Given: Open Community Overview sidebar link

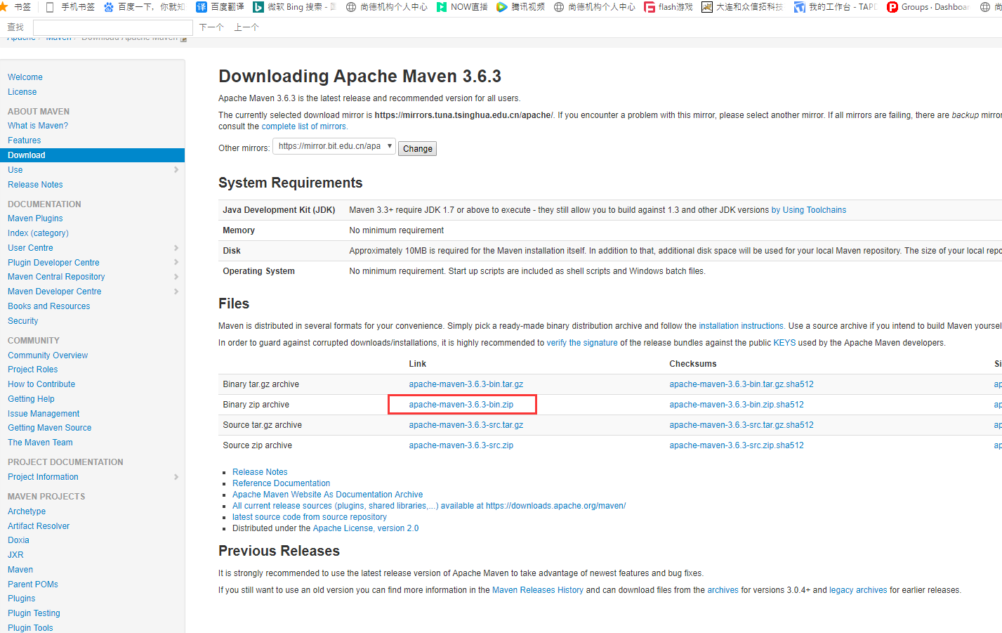Looking at the screenshot, I should [48, 355].
